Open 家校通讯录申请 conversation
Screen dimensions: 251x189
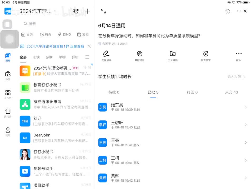pos(55,104)
